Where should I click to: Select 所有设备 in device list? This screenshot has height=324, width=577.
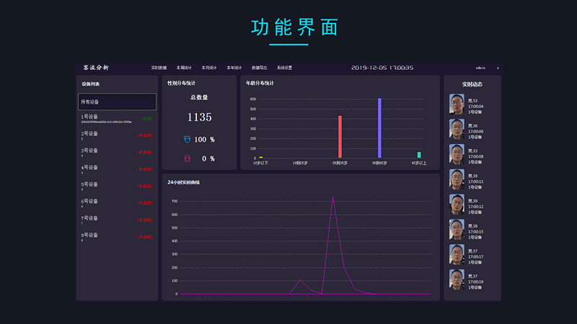tap(117, 102)
